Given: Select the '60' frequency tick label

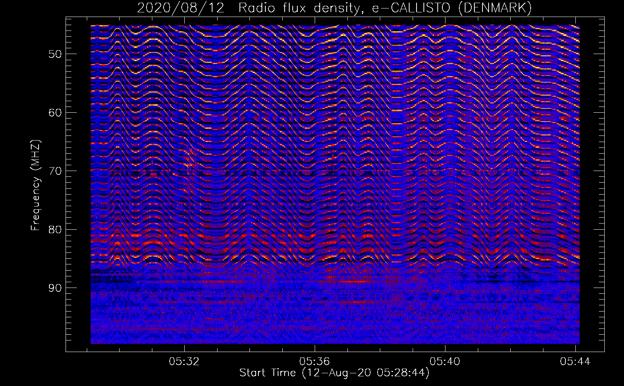Looking at the screenshot, I should [55, 113].
